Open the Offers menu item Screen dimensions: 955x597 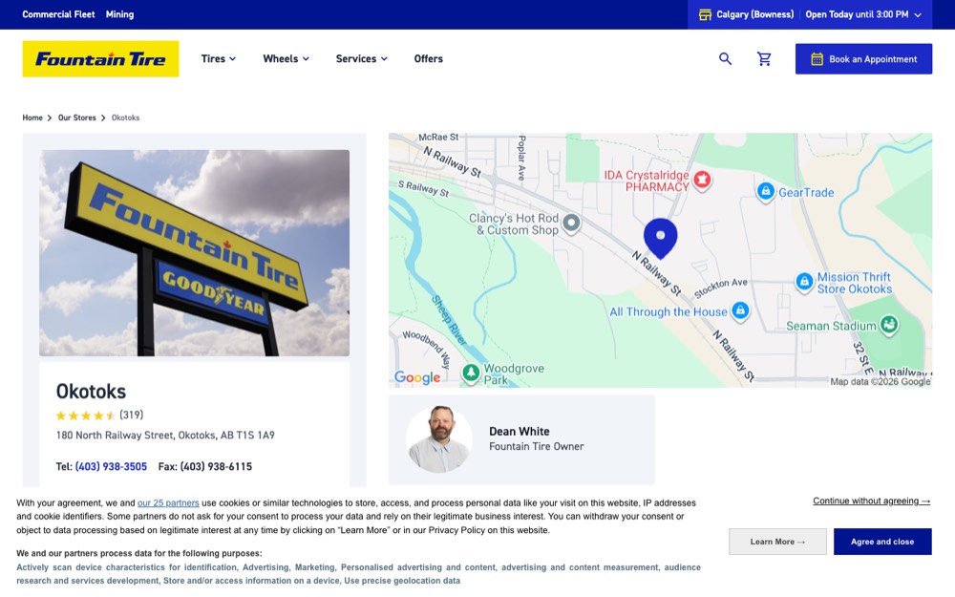[x=428, y=59]
